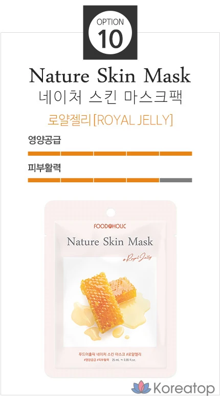Click the 영양공급 rating label
This screenshot has width=220, height=401.
[45, 140]
